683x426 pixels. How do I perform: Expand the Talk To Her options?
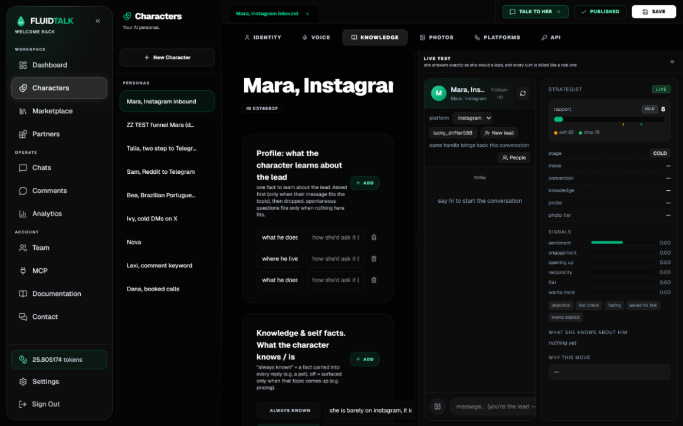click(559, 12)
